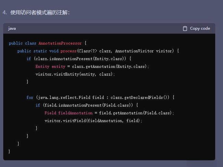Click the list number '4.'

point(5,13)
